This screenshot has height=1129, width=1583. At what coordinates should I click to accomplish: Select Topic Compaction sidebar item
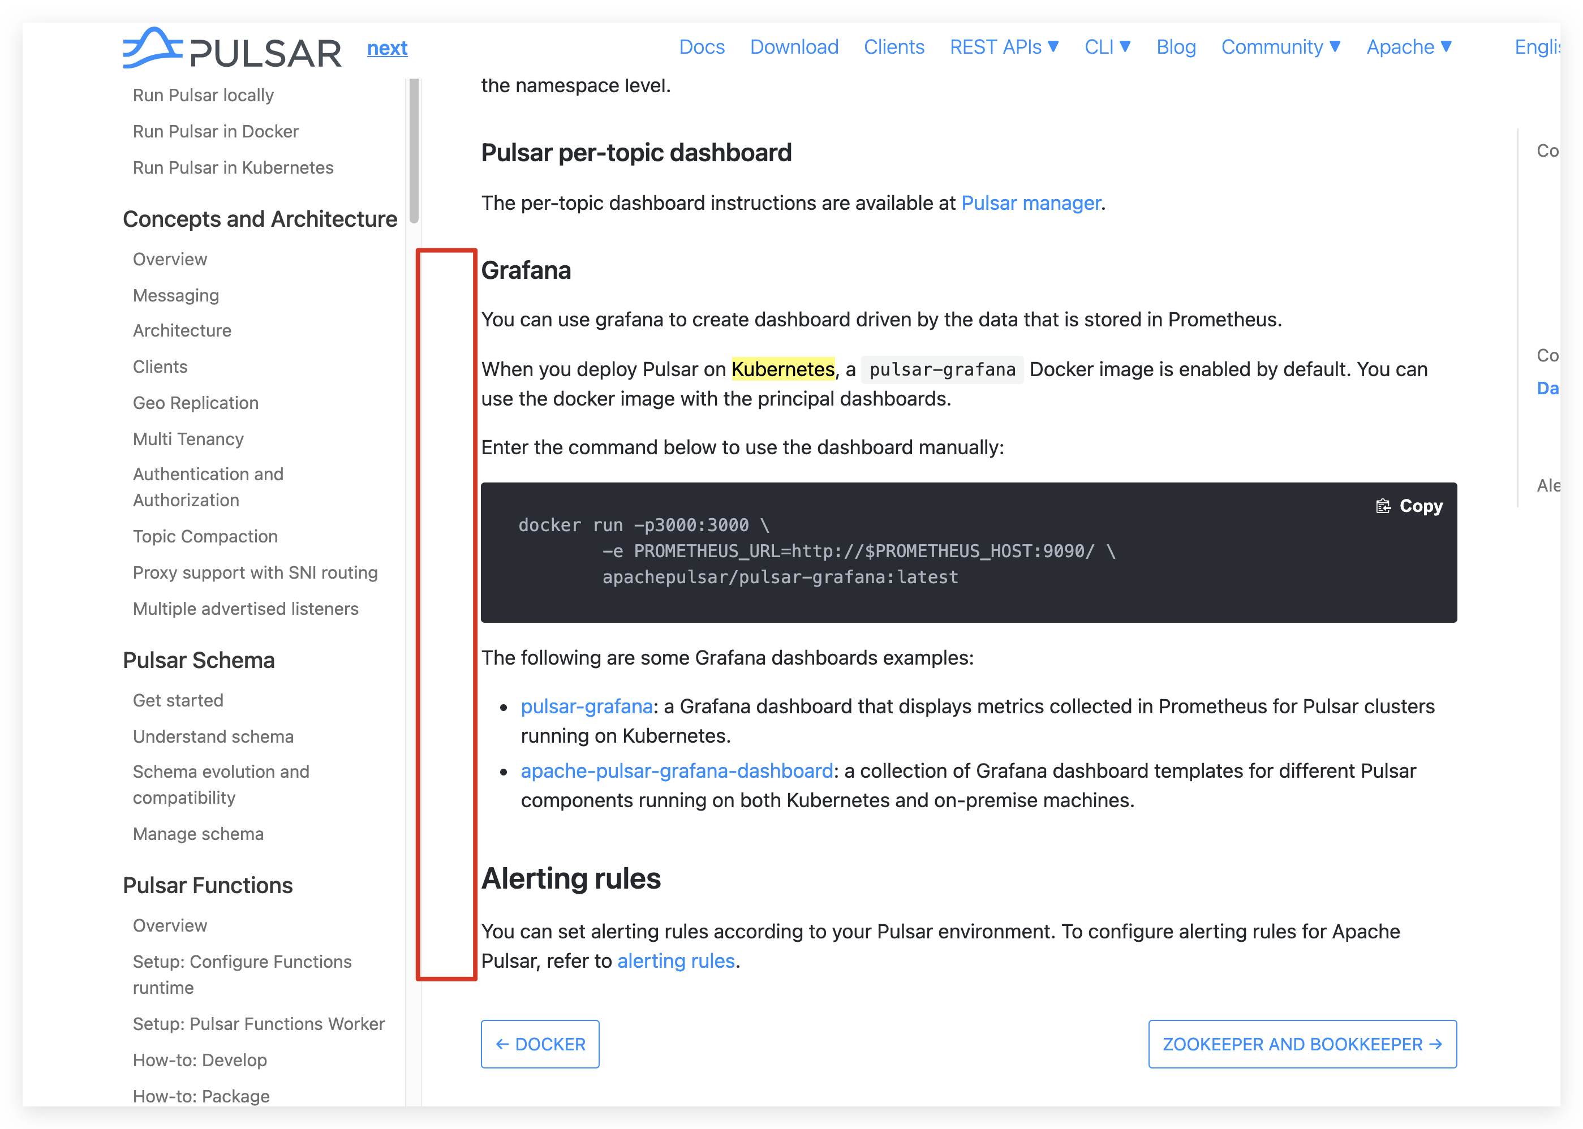pyautogui.click(x=205, y=536)
